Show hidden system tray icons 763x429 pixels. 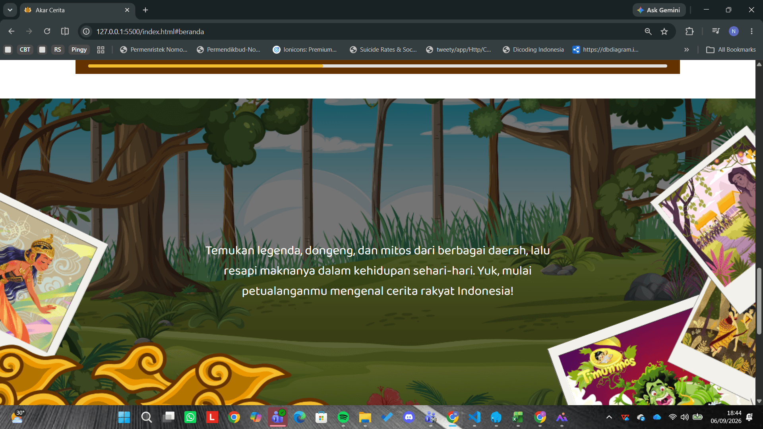pyautogui.click(x=609, y=417)
